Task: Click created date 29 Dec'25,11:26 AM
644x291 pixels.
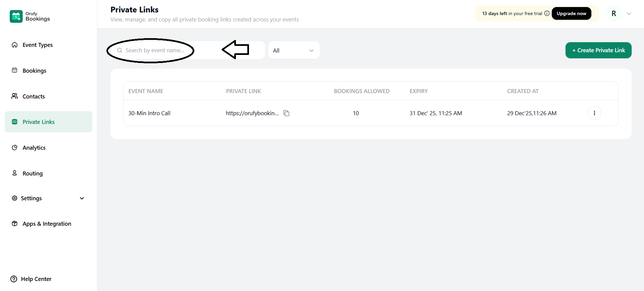Action: point(532,113)
